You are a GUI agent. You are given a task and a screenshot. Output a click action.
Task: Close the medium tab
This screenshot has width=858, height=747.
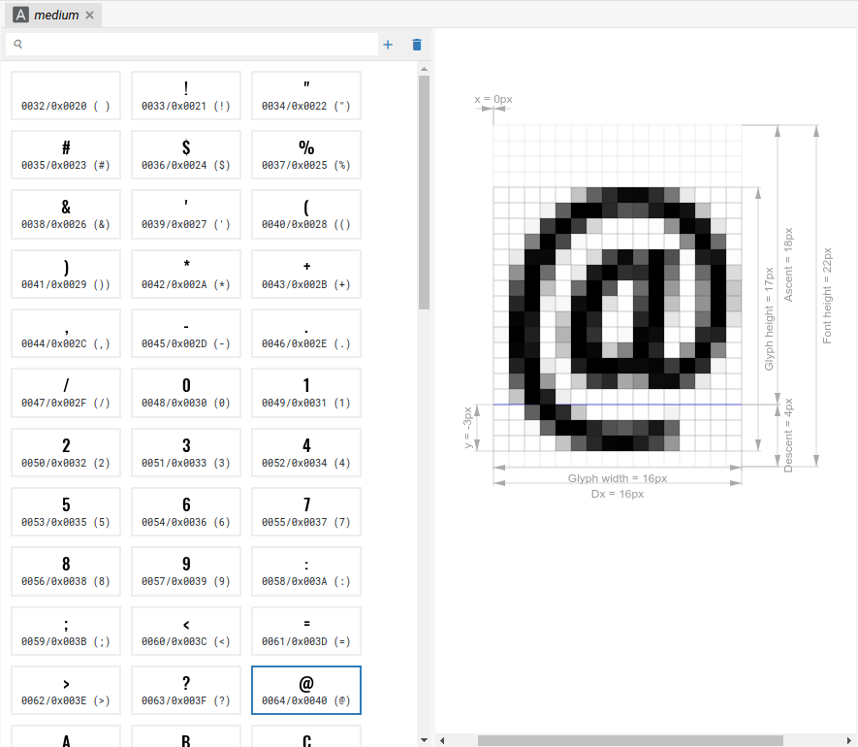(90, 16)
